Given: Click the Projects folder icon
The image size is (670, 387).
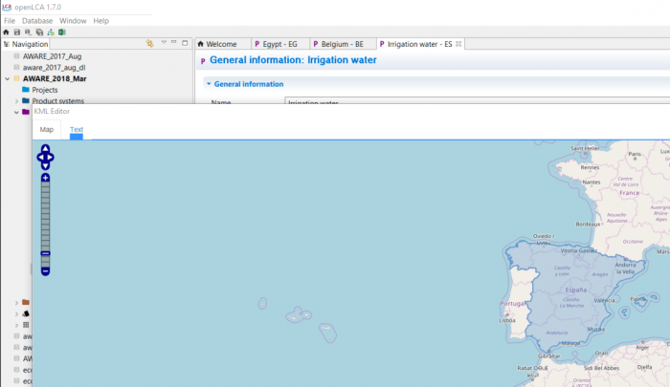Looking at the screenshot, I should (x=26, y=90).
